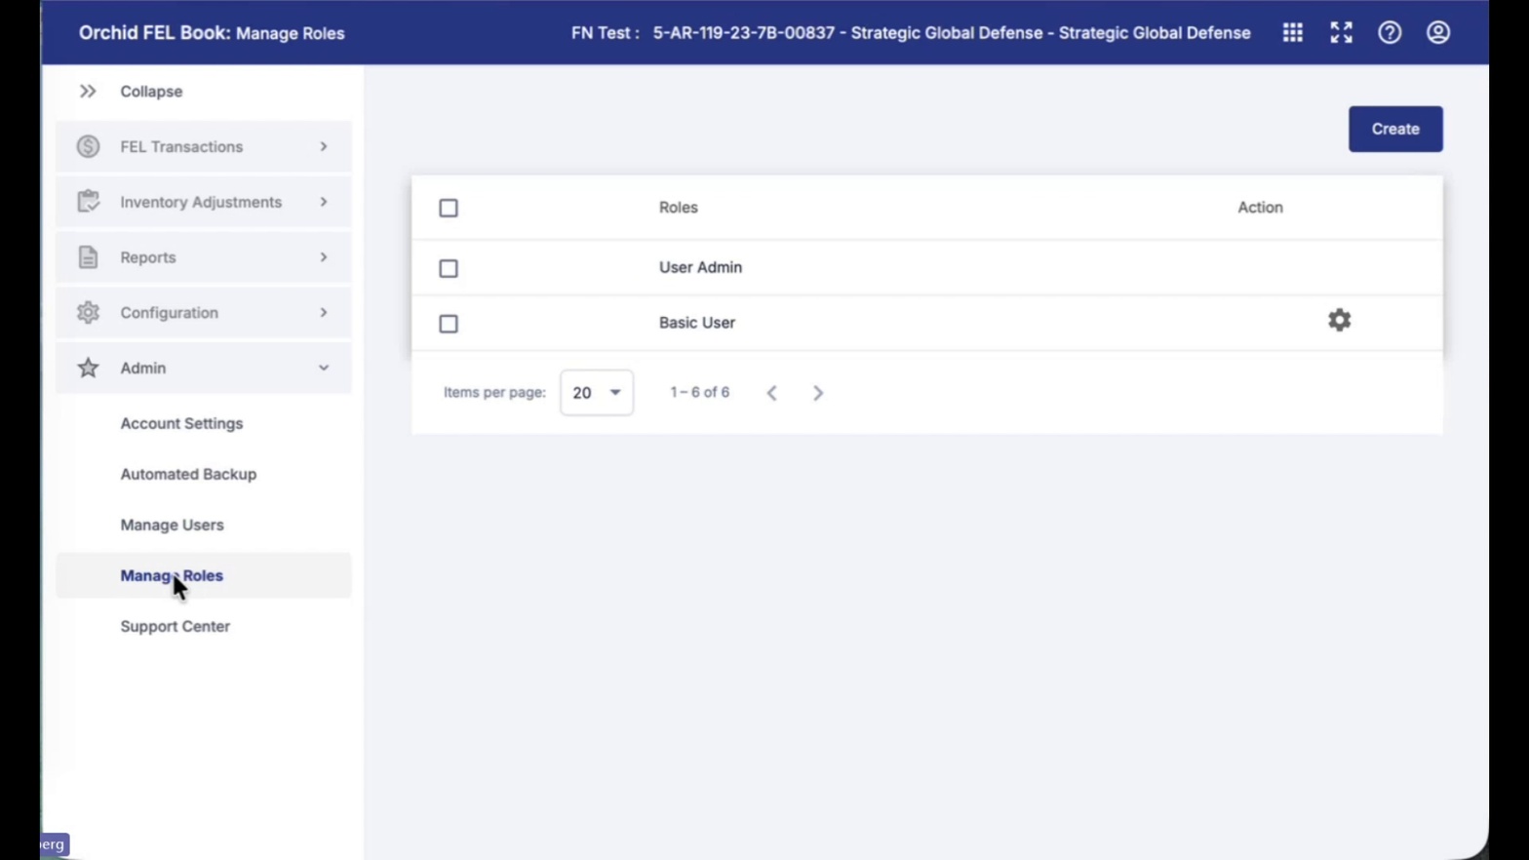1529x860 pixels.
Task: Click the User Admin role name
Action: click(x=700, y=267)
